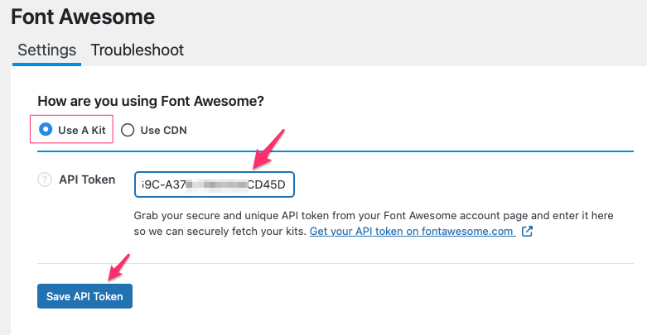Click the API Token field label
647x335 pixels.
[x=87, y=179]
